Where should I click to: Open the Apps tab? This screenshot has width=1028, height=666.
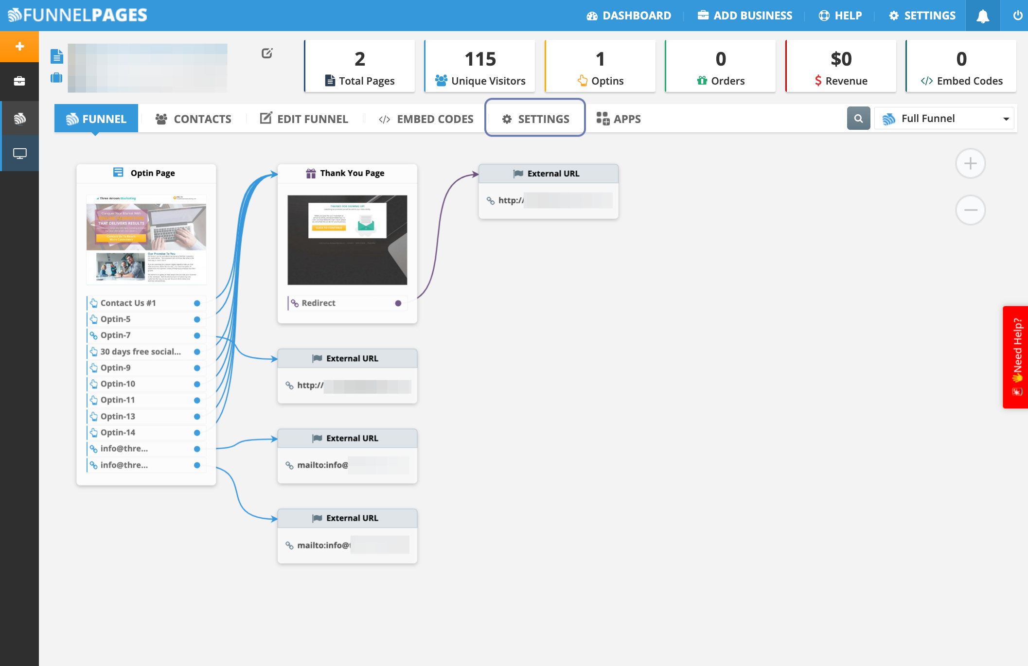click(x=619, y=119)
